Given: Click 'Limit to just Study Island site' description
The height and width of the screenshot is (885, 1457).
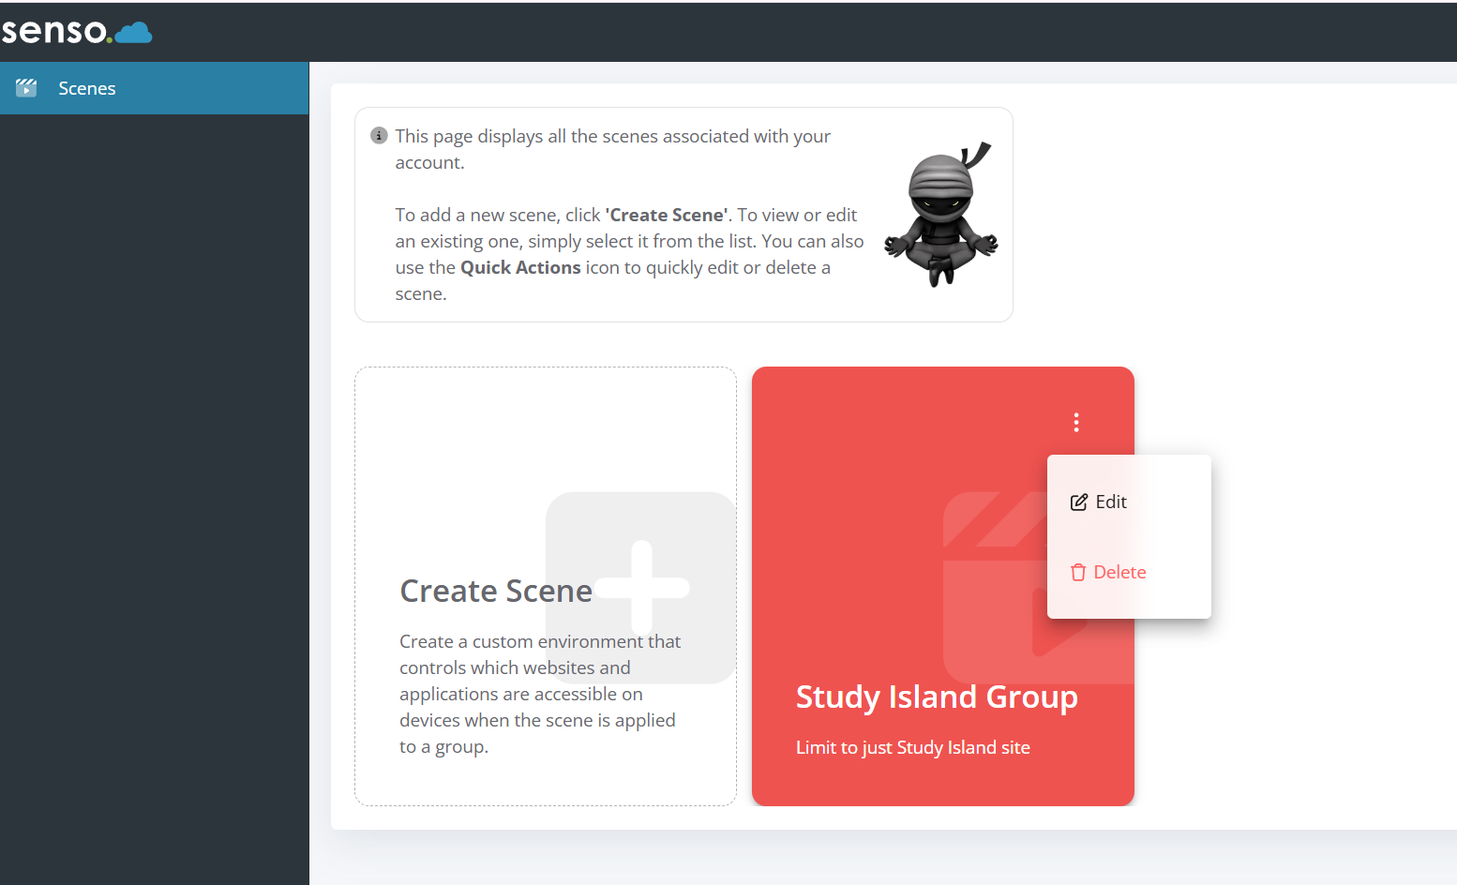Looking at the screenshot, I should 913,747.
